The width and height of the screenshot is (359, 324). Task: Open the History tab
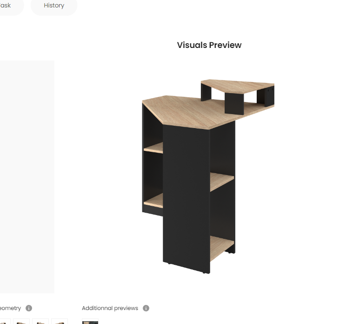tap(54, 6)
